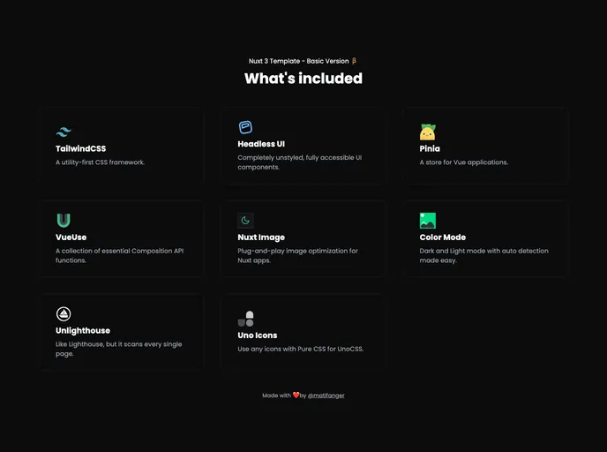Open the Nuxt Image card heading
The image size is (607, 452).
[261, 237]
